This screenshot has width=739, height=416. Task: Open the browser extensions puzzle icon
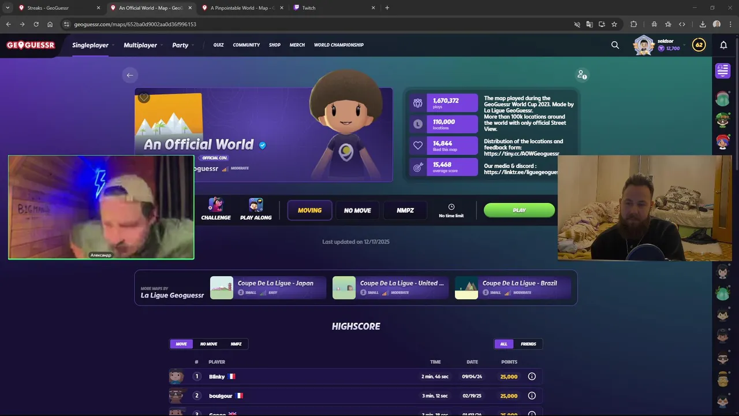pyautogui.click(x=633, y=24)
